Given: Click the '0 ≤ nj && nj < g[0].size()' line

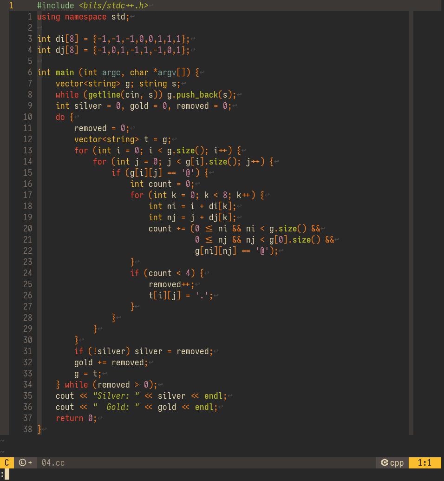Looking at the screenshot, I should (264, 240).
